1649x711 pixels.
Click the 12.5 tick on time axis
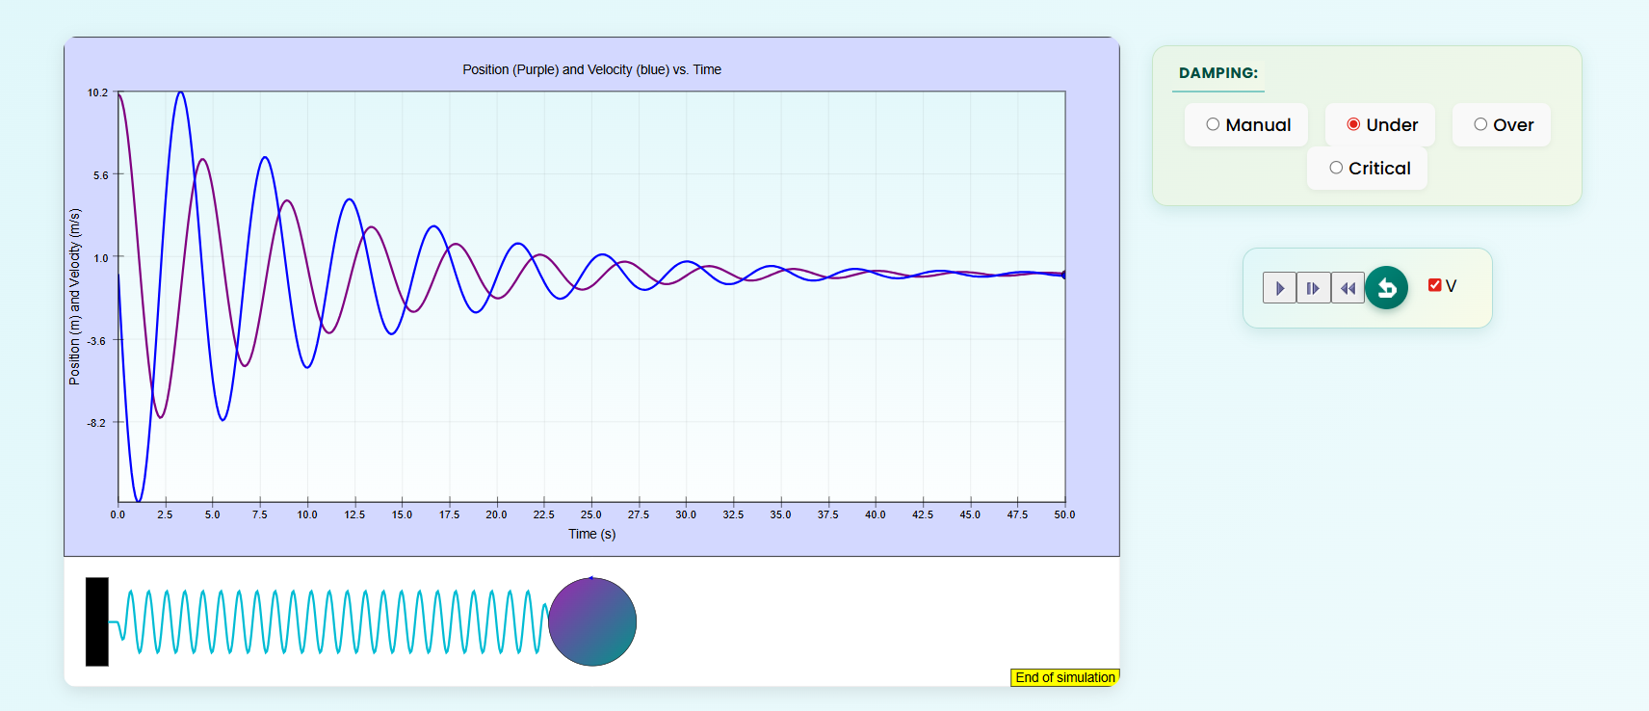(354, 514)
